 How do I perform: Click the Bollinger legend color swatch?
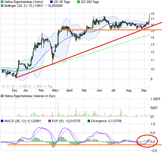[2, 6]
